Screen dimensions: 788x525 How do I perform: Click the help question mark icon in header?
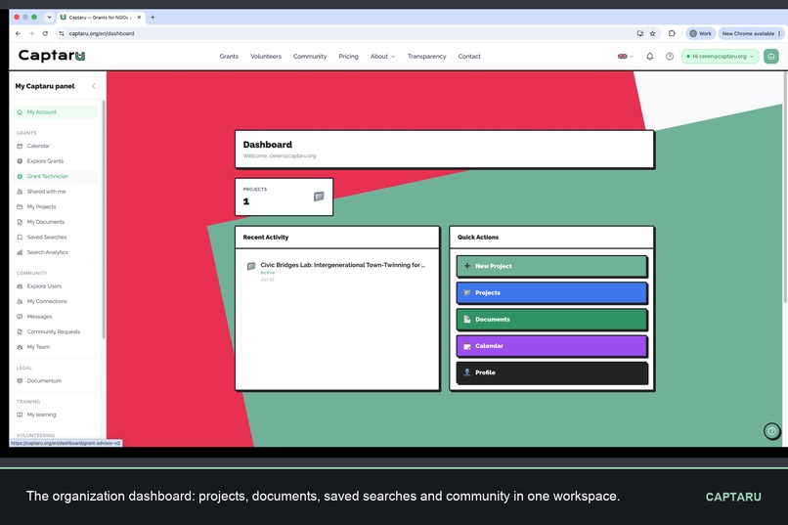click(670, 57)
